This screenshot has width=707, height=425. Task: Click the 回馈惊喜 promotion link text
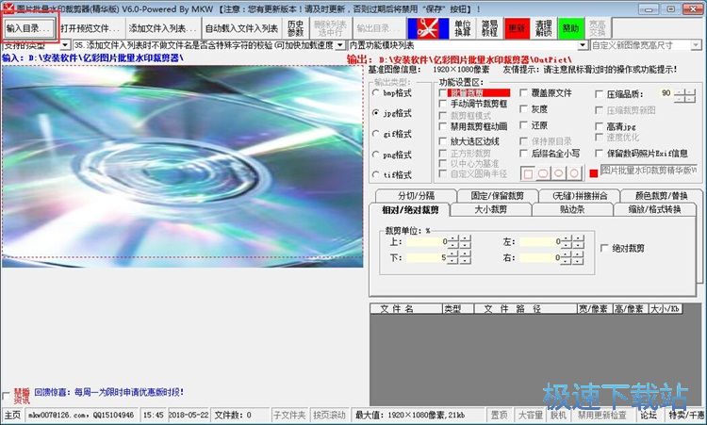(x=108, y=392)
